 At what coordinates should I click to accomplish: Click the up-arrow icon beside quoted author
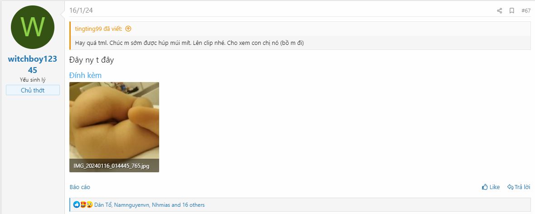[128, 29]
